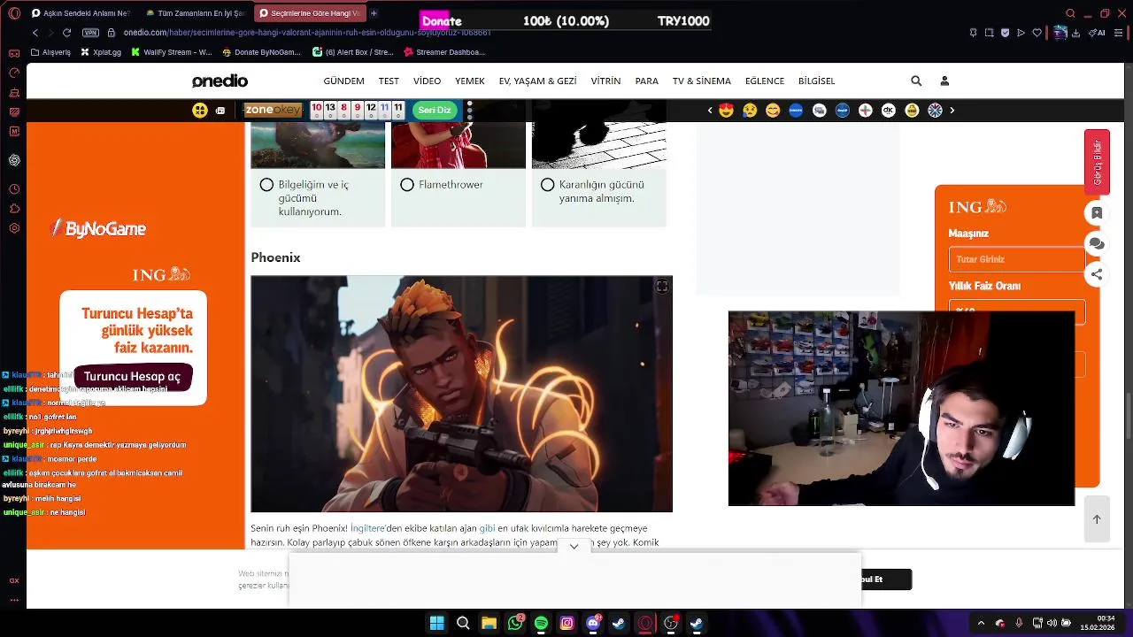Click the Turuncu Hesap aç button
The width and height of the screenshot is (1133, 637).
point(133,376)
